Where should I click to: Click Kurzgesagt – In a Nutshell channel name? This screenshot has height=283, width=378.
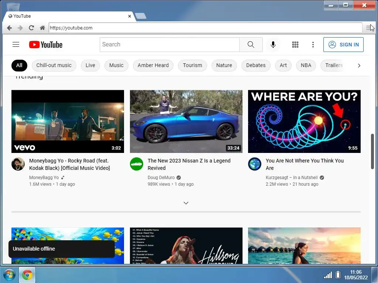292,178
